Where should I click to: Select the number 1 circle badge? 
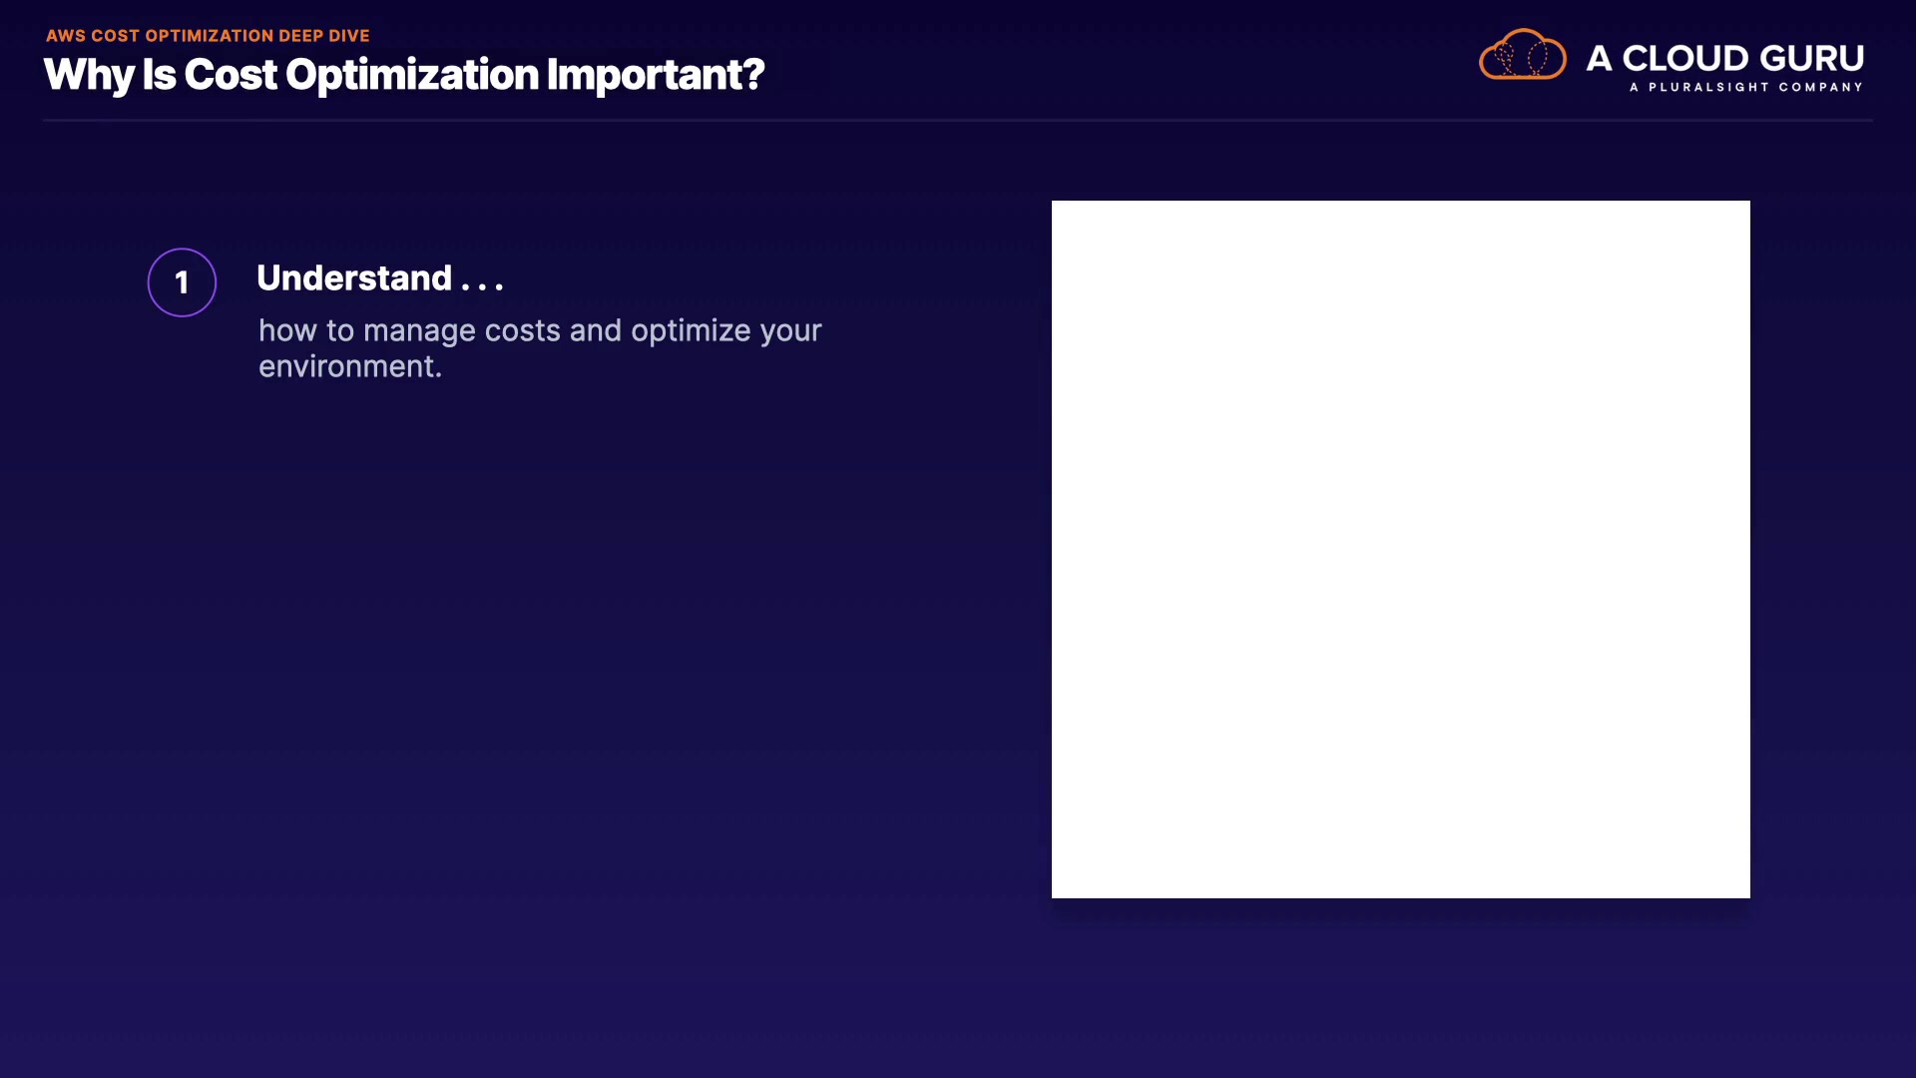click(182, 282)
